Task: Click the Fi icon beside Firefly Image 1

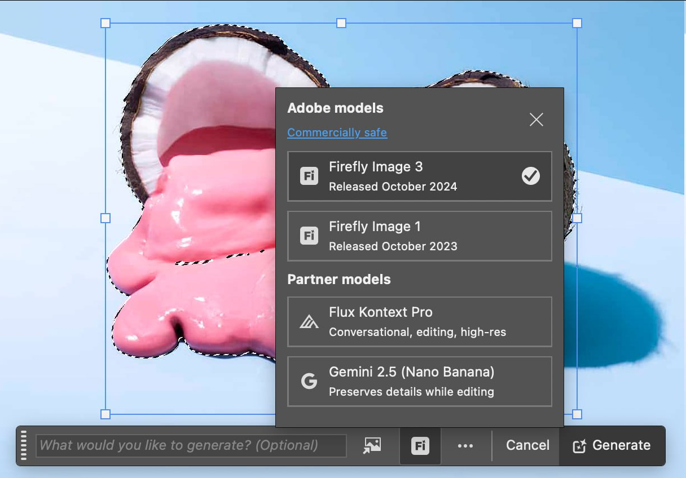Action: [309, 236]
